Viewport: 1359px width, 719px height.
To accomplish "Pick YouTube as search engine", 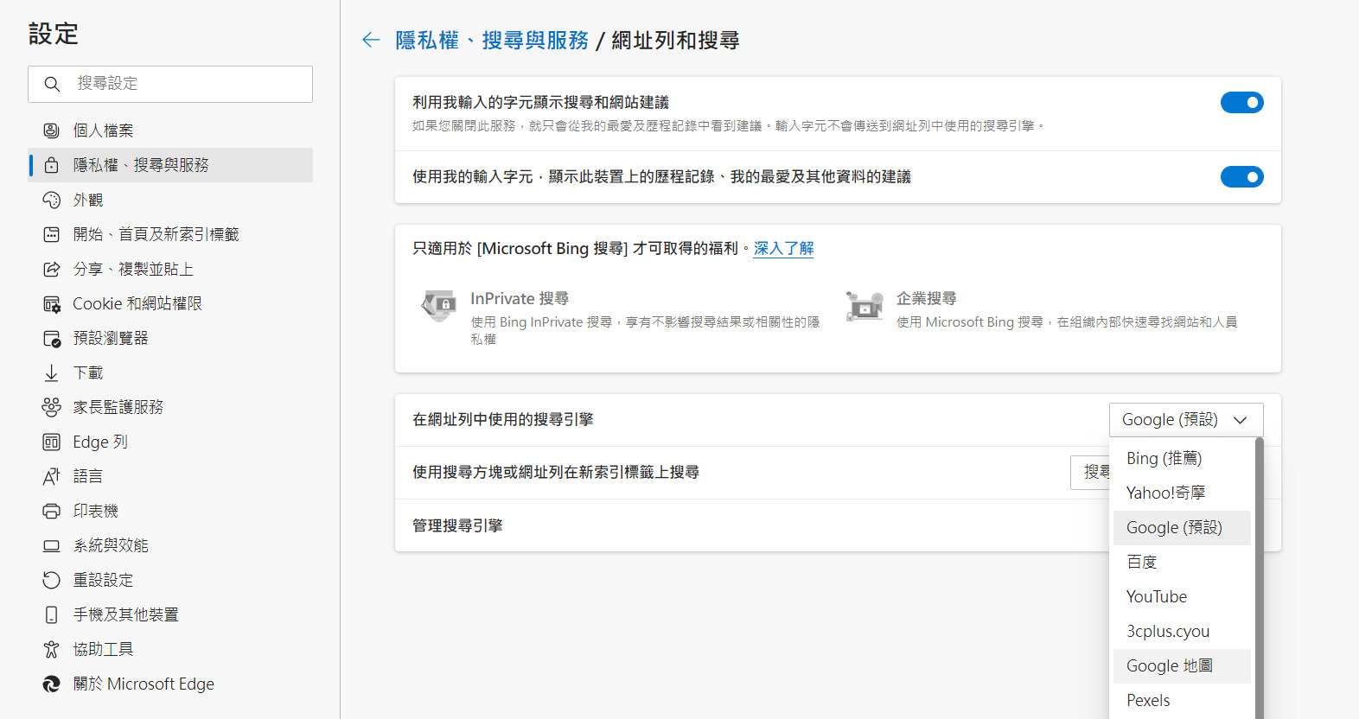I will (x=1182, y=596).
